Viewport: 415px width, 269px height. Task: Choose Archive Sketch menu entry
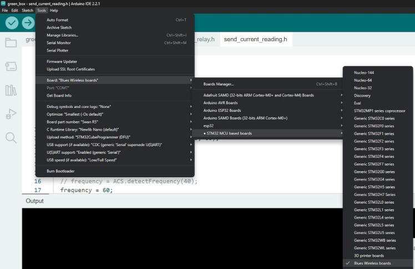point(115,28)
